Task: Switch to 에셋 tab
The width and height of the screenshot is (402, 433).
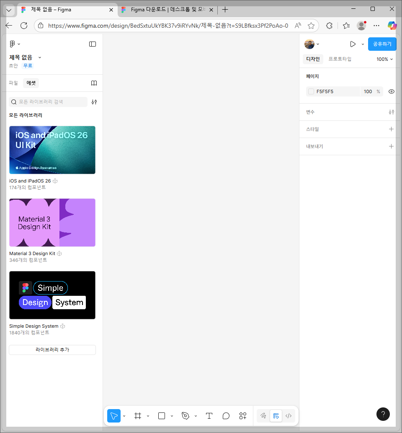Action: [x=31, y=83]
